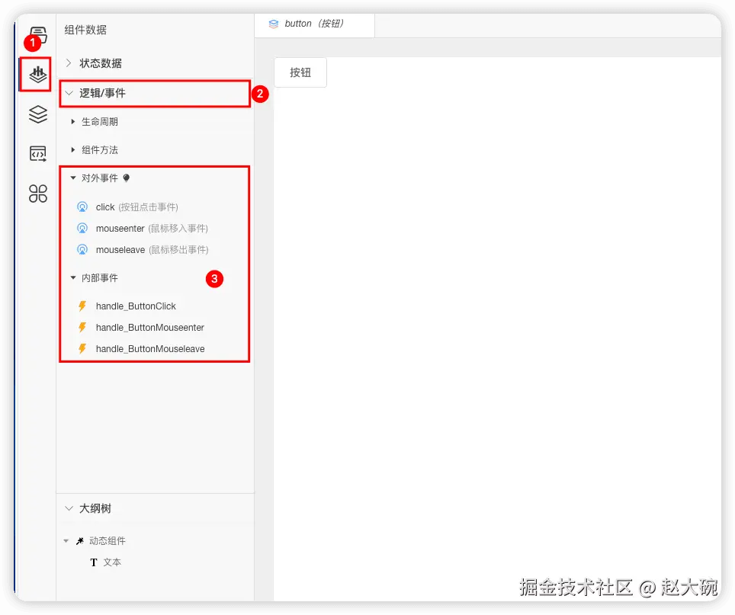Switch to the button（按钮）tab

(315, 24)
